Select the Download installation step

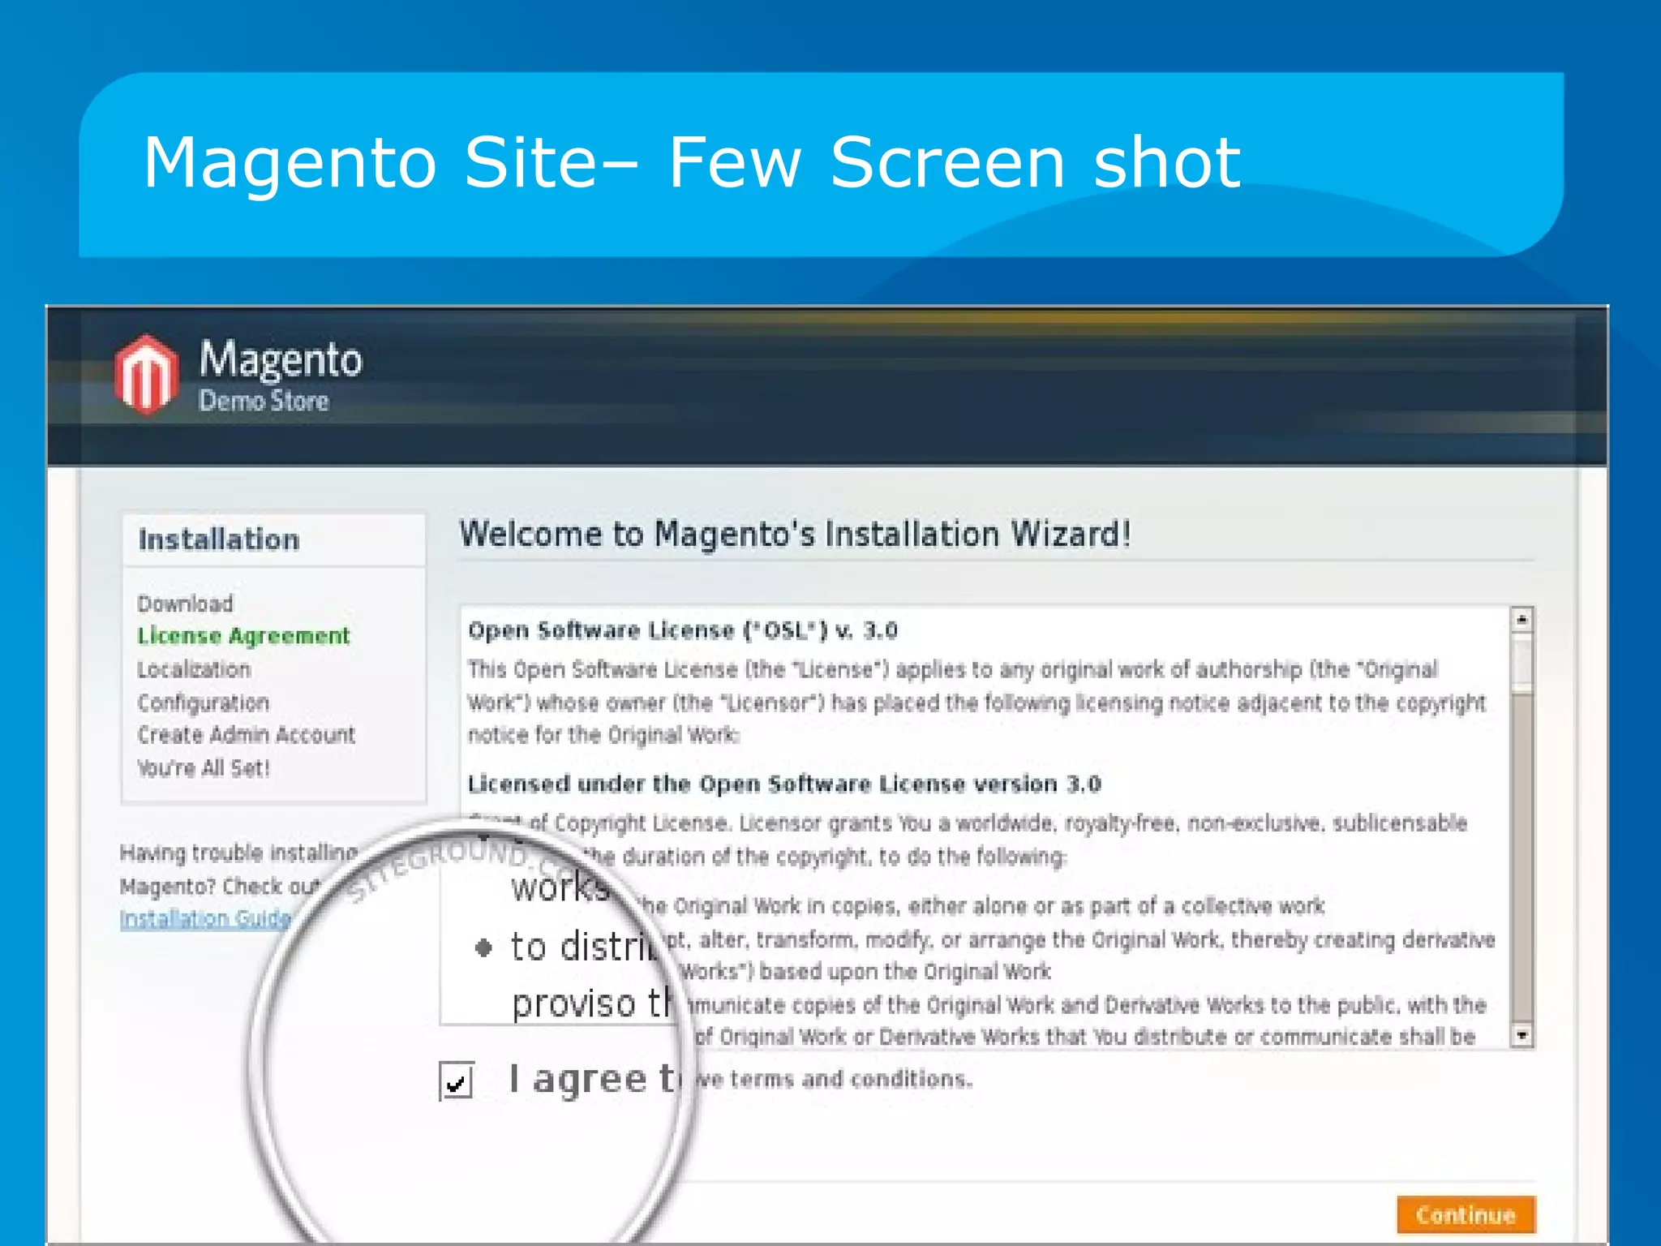tap(185, 604)
